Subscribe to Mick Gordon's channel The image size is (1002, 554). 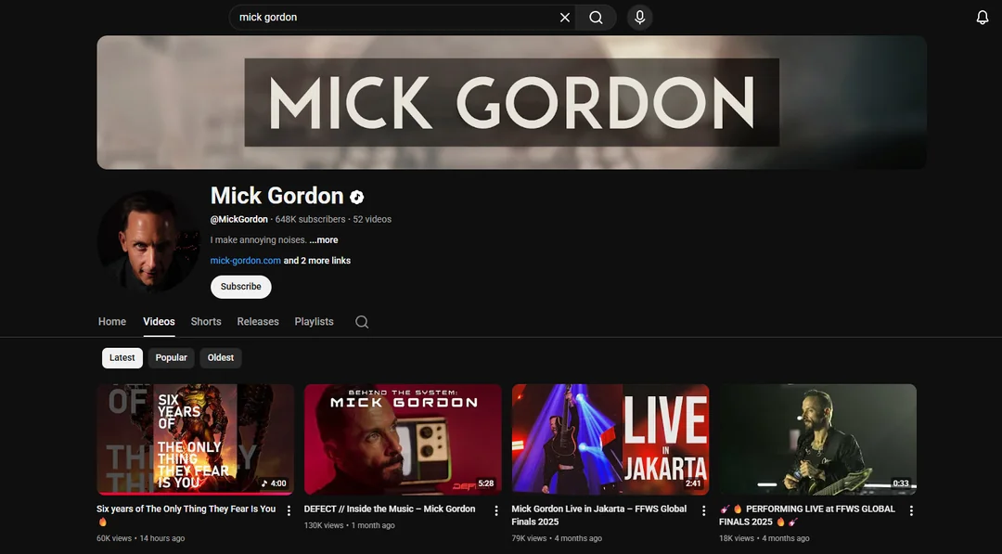[x=241, y=287]
